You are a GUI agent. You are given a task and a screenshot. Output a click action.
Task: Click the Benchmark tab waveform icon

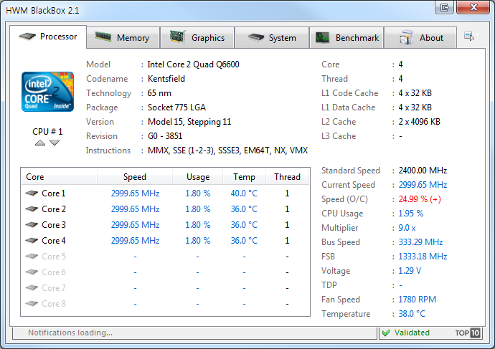pyautogui.click(x=322, y=38)
